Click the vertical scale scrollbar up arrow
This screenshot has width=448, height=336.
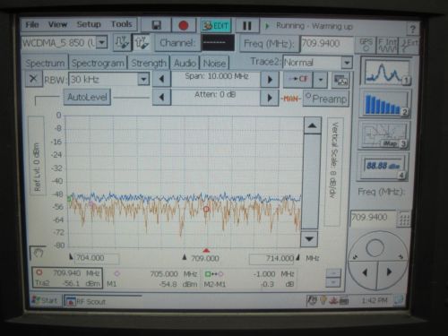[312, 125]
